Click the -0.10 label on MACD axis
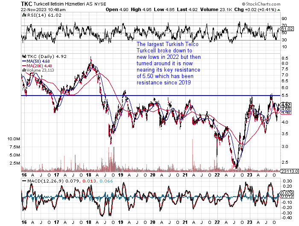Viewport: 299px width, 226px height. pos(287,202)
